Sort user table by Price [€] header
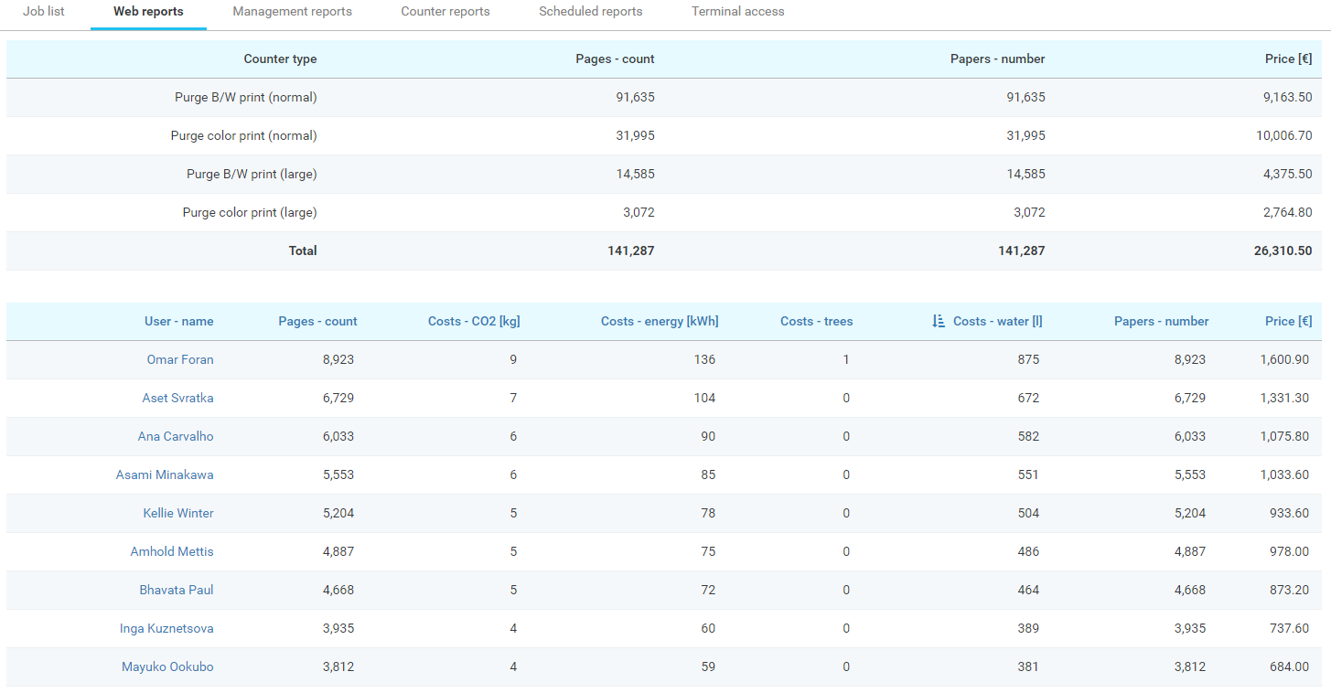 1288,321
